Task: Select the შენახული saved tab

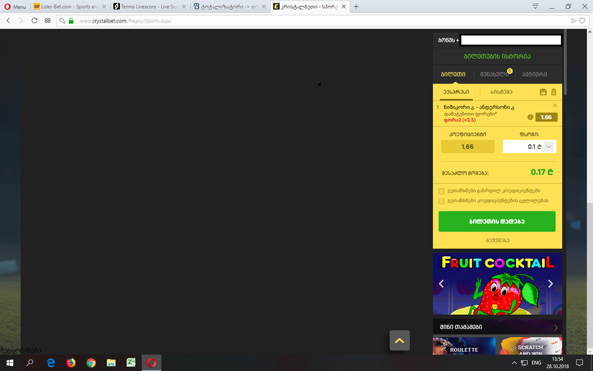Action: coord(495,74)
